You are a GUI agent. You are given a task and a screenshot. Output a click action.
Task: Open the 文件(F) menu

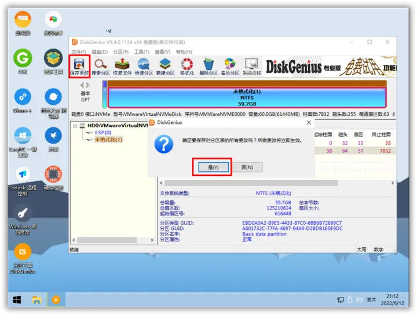[x=79, y=52]
